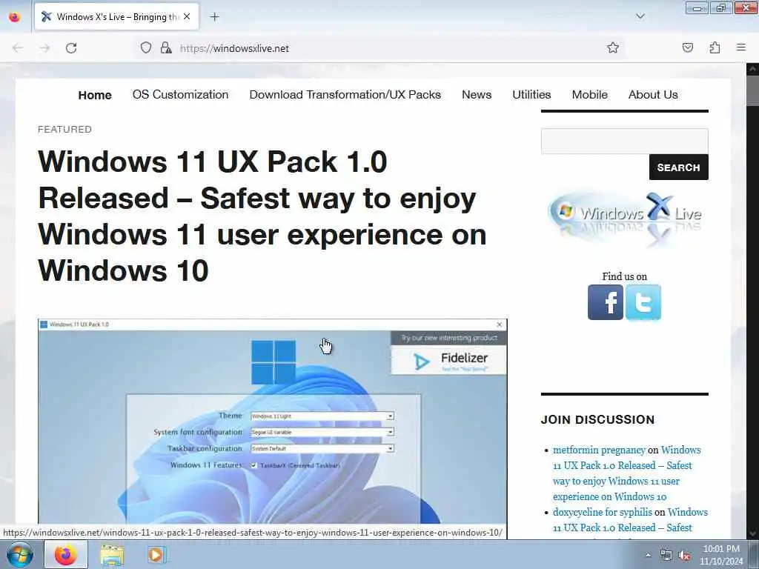This screenshot has height=569, width=759.
Task: Open the Firefox application hamburger menu
Action: coord(741,47)
